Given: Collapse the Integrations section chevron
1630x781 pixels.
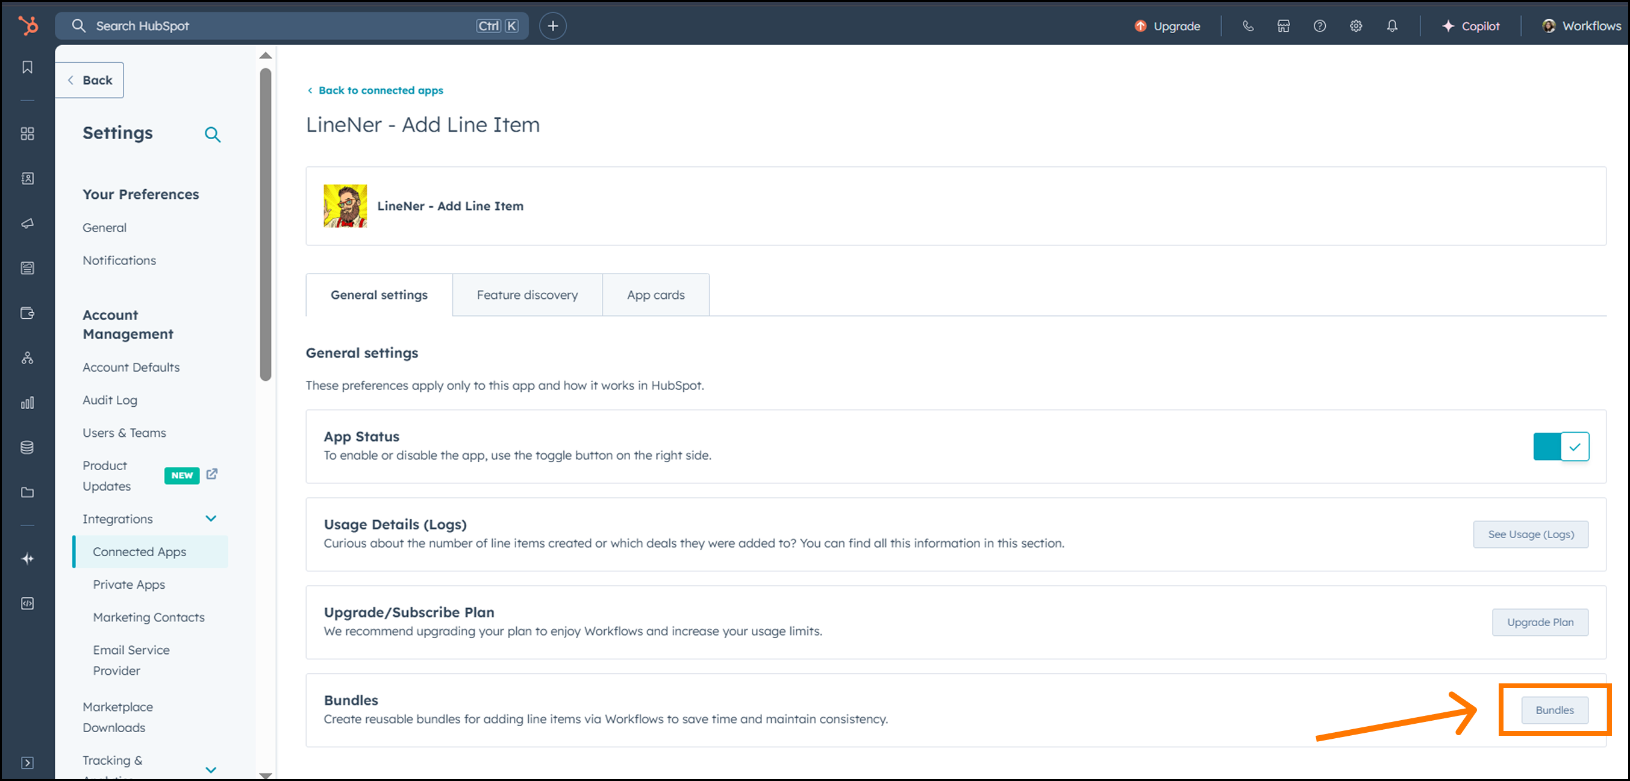Looking at the screenshot, I should (x=211, y=518).
